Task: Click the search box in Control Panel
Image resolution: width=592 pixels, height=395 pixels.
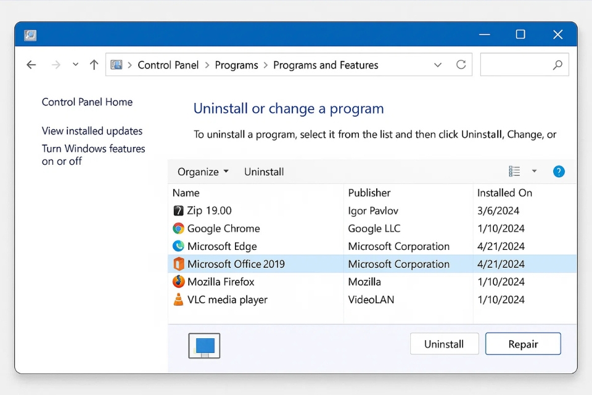Action: pos(518,65)
